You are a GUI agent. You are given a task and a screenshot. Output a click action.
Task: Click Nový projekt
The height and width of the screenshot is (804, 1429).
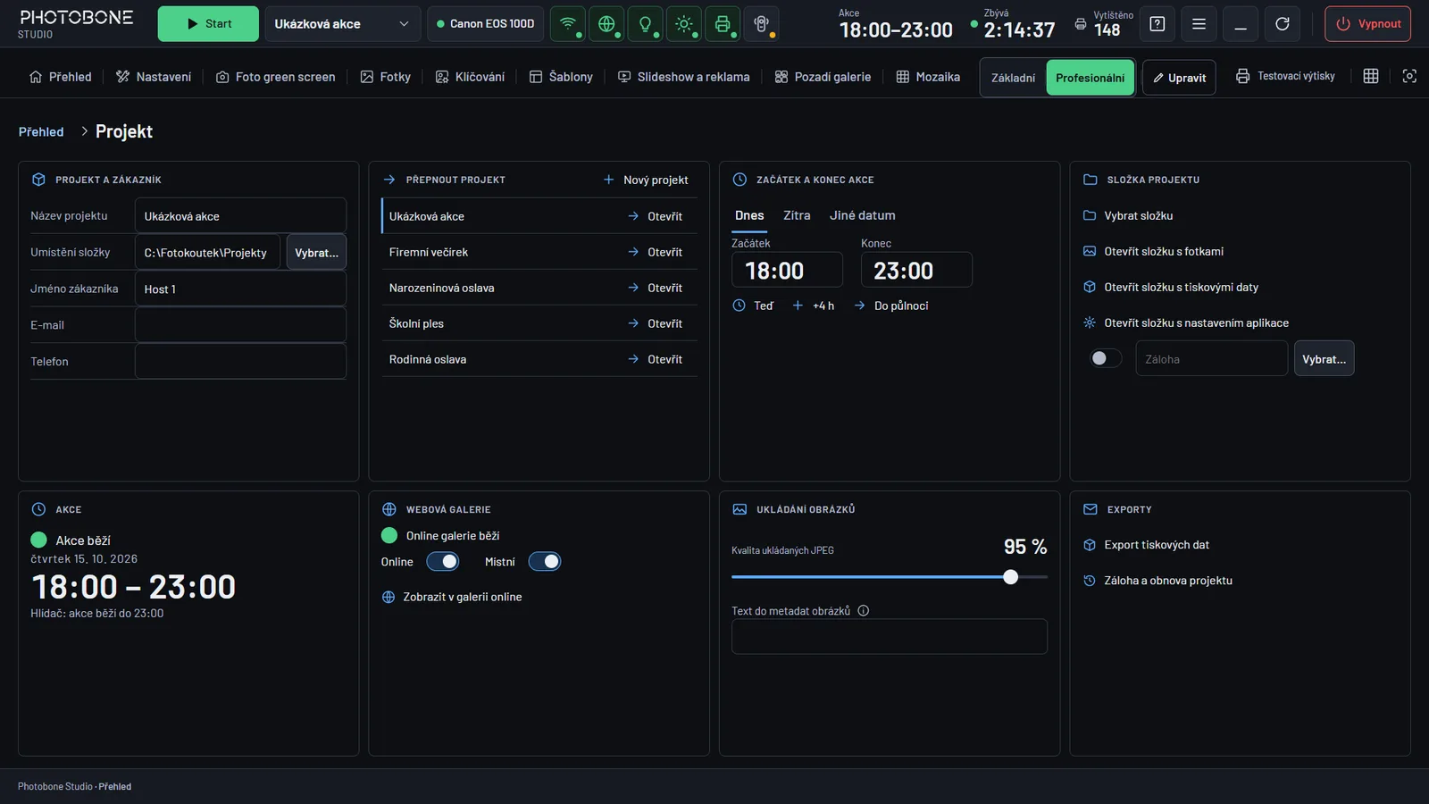(x=646, y=180)
